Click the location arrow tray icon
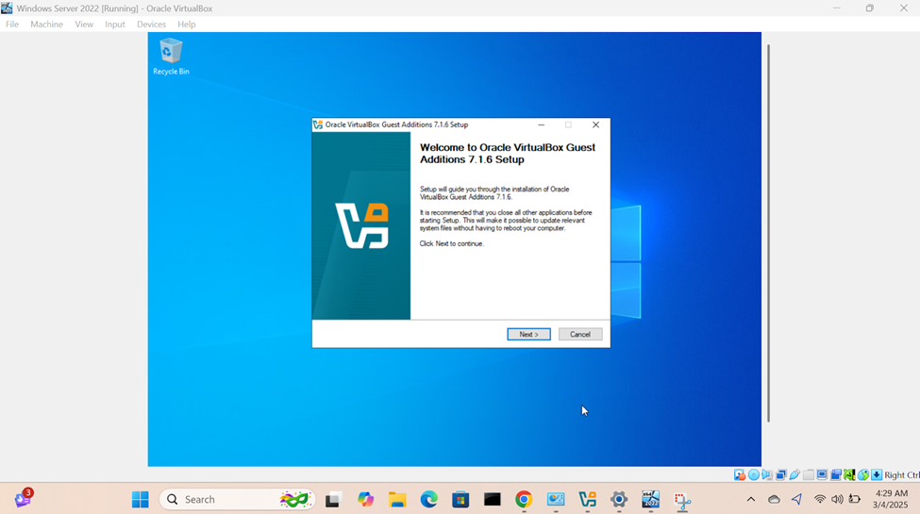 pos(796,499)
